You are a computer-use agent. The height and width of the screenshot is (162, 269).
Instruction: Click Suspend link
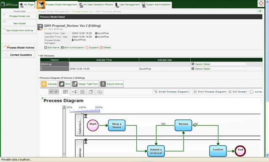pos(92,48)
